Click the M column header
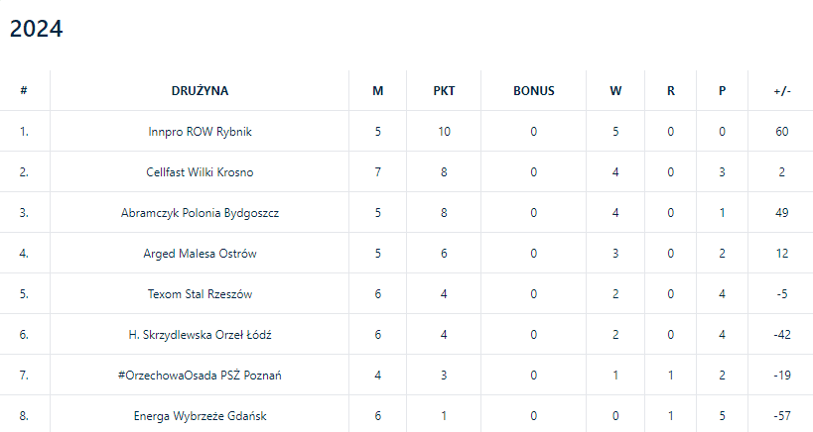Image resolution: width=813 pixels, height=432 pixels. point(377,91)
